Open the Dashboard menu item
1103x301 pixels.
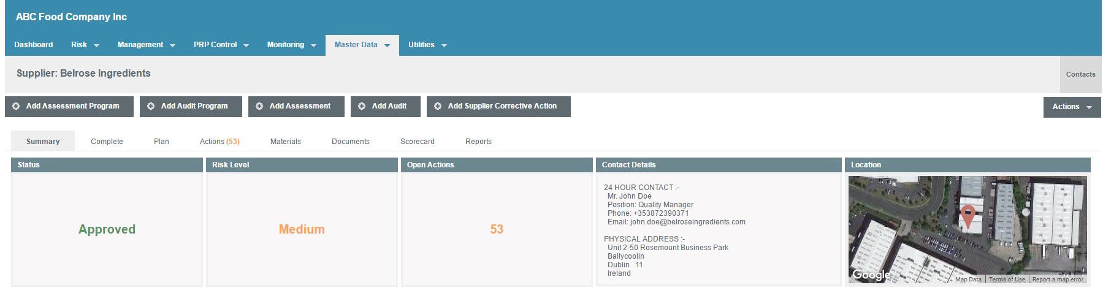click(34, 45)
